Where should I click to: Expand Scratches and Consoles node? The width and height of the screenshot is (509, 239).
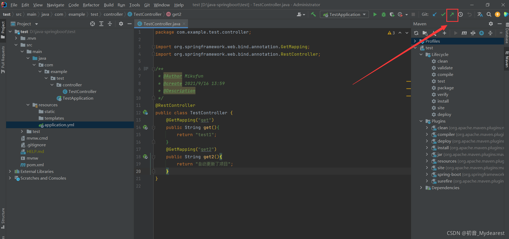click(10, 178)
